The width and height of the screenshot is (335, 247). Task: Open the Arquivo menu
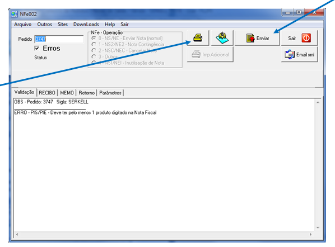coord(22,25)
